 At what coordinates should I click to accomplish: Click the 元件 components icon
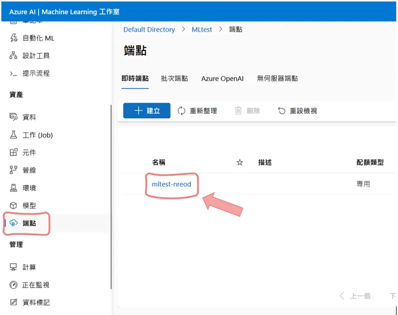(13, 153)
